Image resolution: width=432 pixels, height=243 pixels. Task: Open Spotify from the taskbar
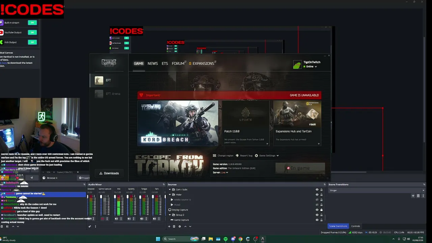point(225,239)
